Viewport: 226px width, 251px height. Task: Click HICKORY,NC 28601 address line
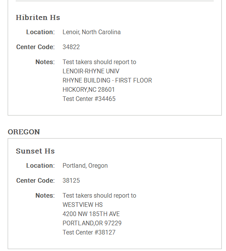89,90
